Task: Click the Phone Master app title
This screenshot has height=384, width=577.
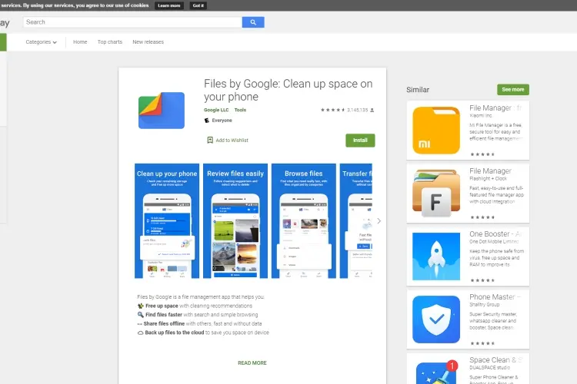Action: [x=495, y=296]
